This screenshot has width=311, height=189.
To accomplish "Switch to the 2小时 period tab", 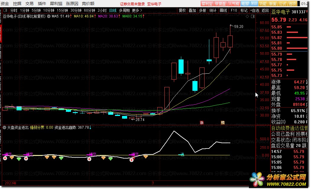I will pos(102,10).
